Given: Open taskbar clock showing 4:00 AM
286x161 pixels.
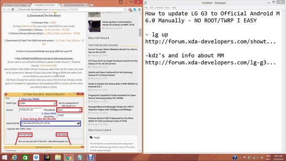Looking at the screenshot, I should [x=278, y=157].
